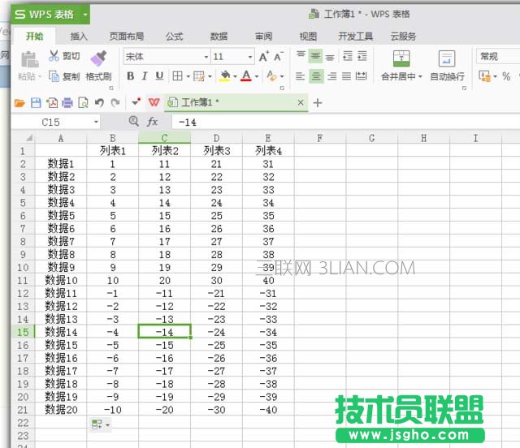Toggle Italic formatting
Image resolution: width=520 pixels, height=448 pixels.
pyautogui.click(x=145, y=76)
